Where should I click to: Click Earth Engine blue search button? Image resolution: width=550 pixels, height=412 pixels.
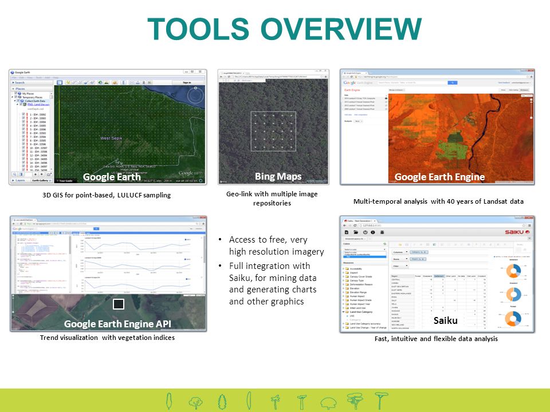453,82
